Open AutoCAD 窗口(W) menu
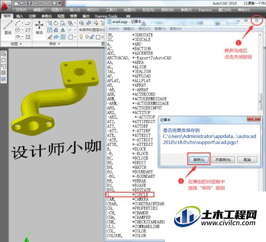This screenshot has width=266, height=242. (x=225, y=10)
